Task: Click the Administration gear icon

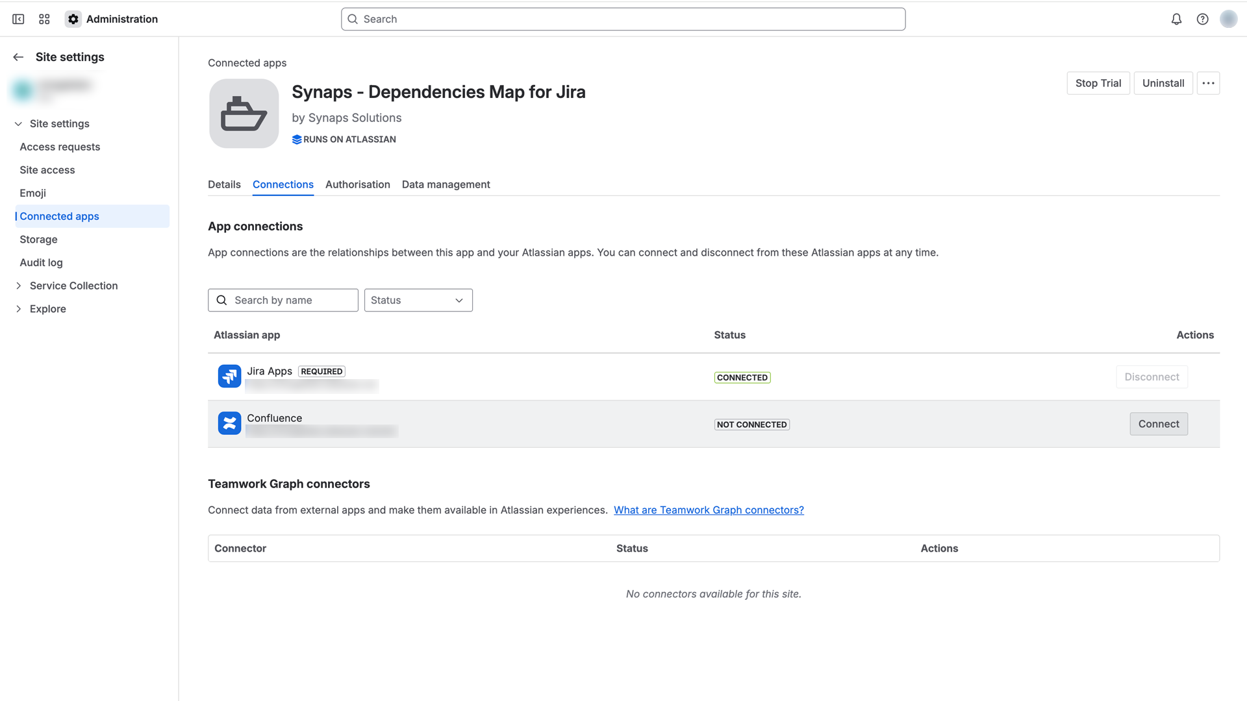Action: (x=73, y=19)
